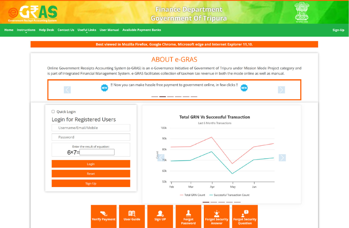Open the User Guide tile
Screen dimensions: 349x228
pos(132,216)
